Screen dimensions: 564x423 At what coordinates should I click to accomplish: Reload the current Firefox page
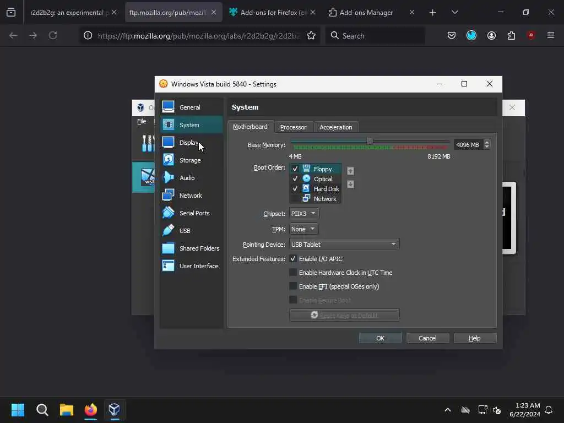point(53,35)
